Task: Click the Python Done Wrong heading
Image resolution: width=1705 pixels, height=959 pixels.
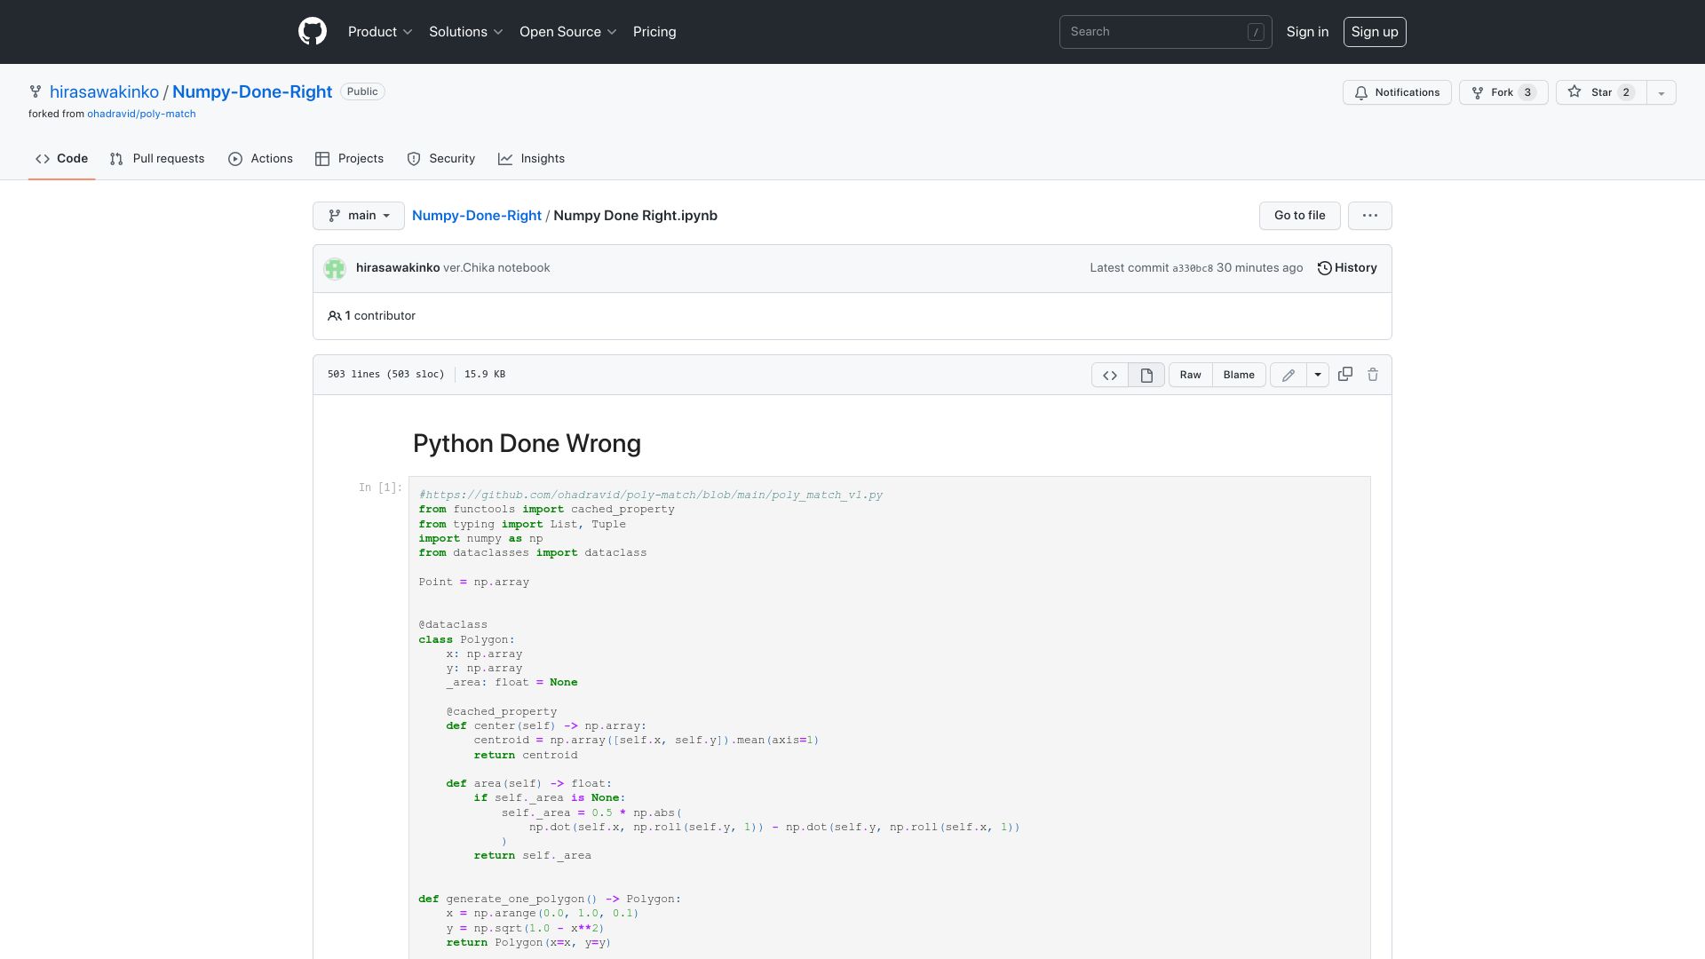Action: pos(527,444)
